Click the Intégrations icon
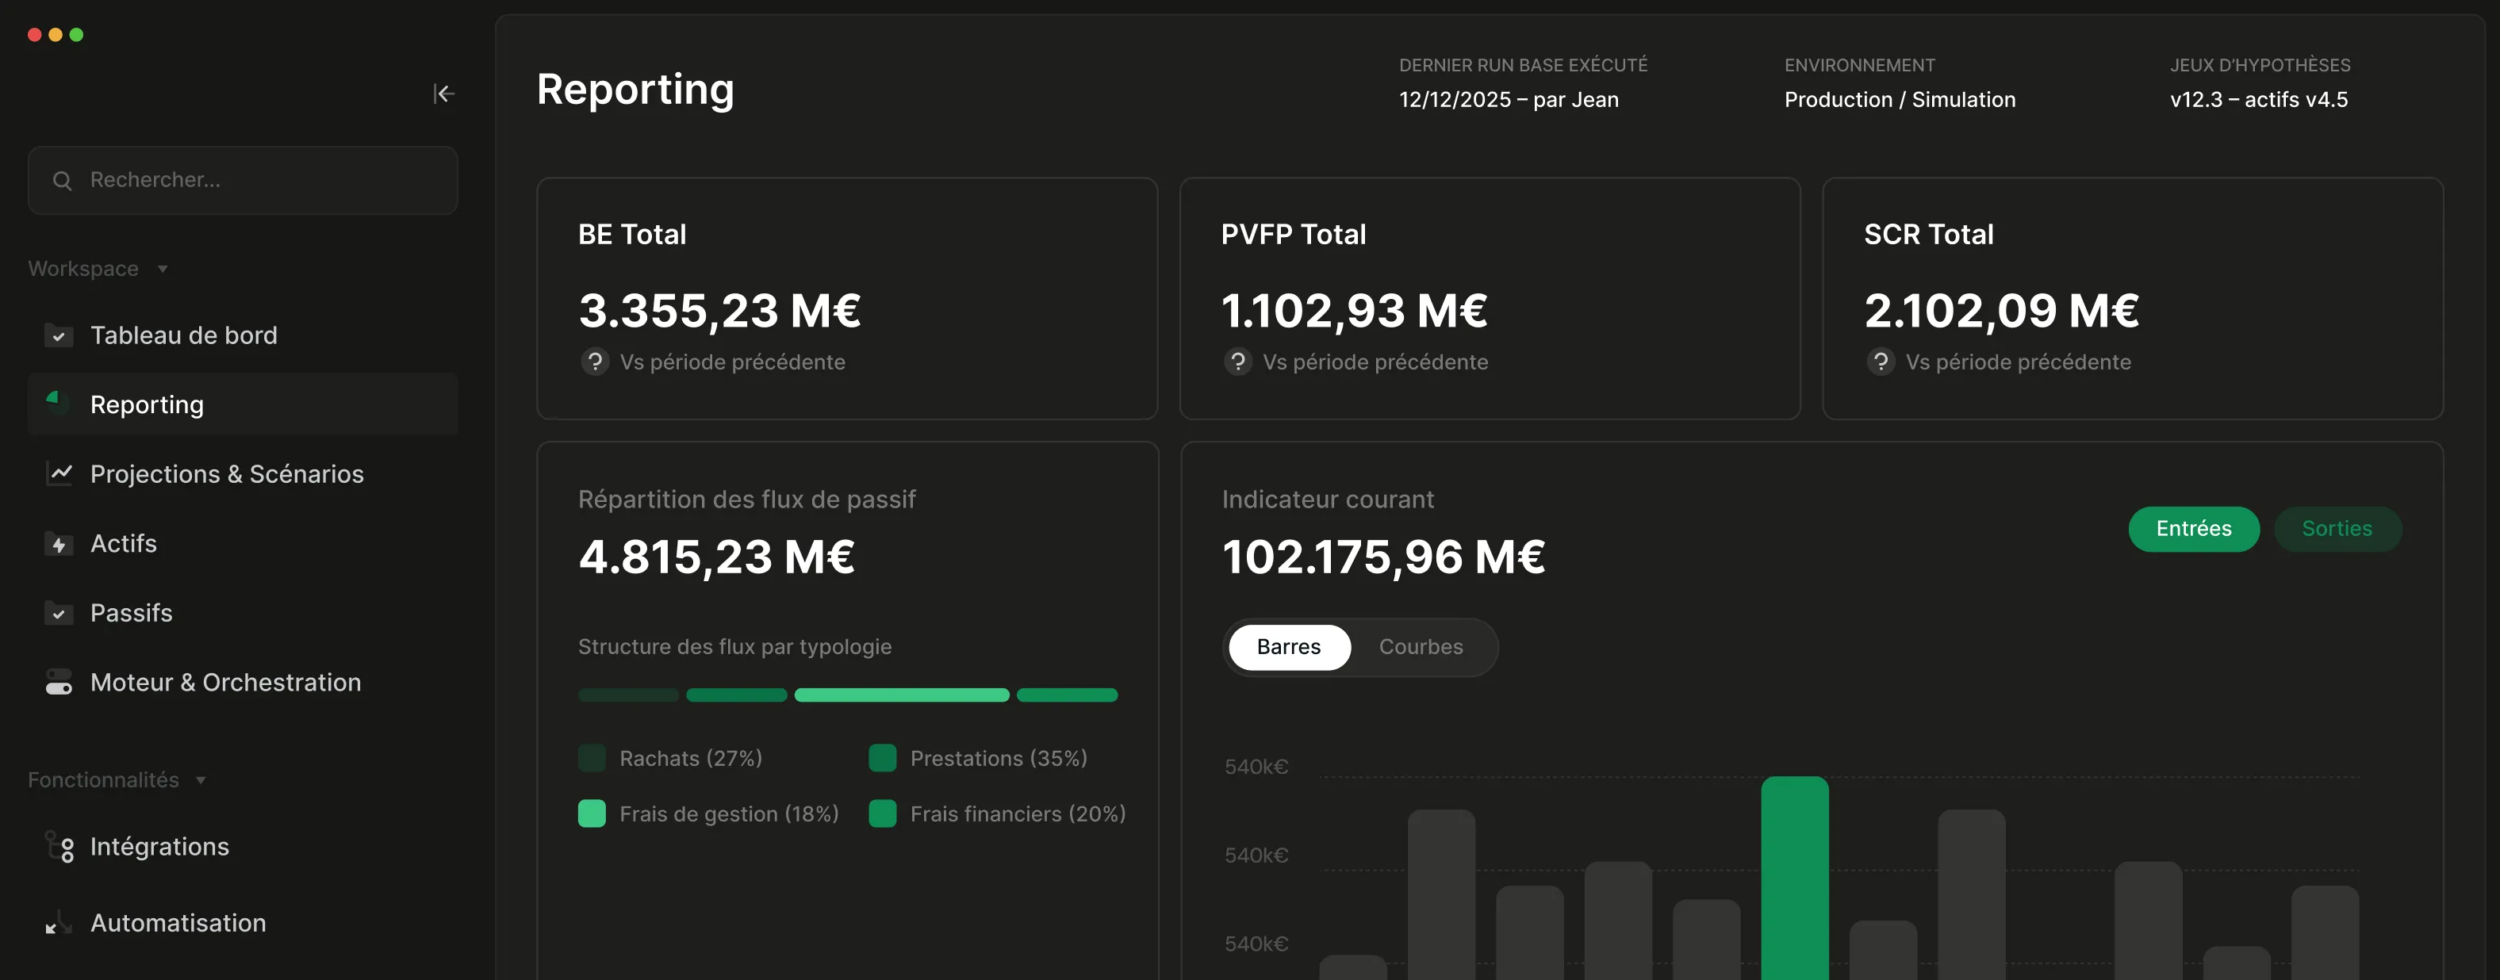Image resolution: width=2500 pixels, height=980 pixels. pyautogui.click(x=61, y=846)
